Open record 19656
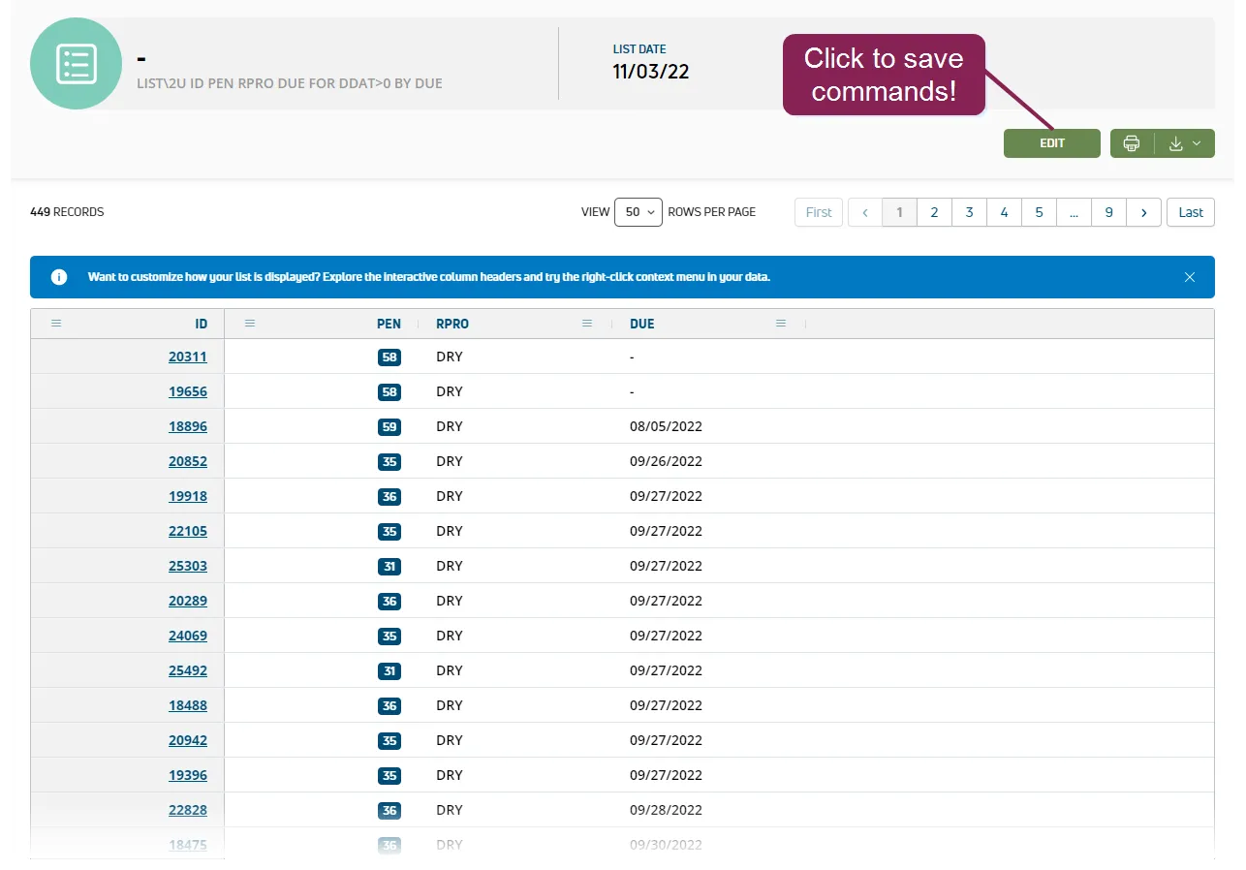Screen dimensions: 1246x870 point(188,391)
